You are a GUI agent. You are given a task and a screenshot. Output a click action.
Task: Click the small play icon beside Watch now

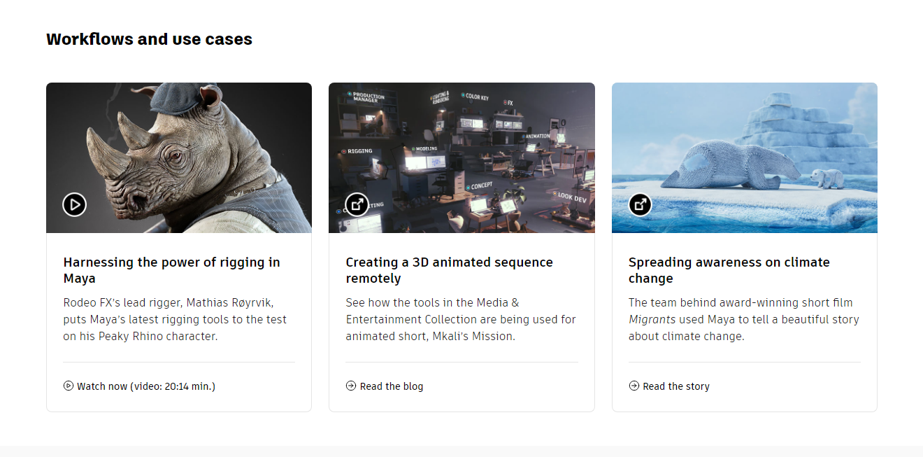pos(68,386)
